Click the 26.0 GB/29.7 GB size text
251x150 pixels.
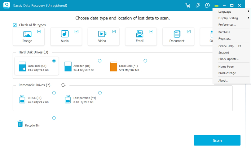tap(38, 102)
